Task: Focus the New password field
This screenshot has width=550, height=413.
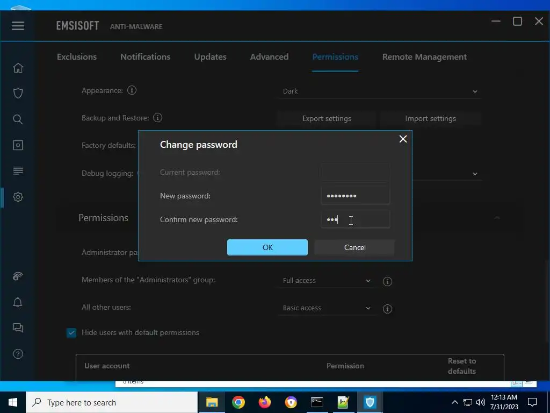Action: point(356,196)
